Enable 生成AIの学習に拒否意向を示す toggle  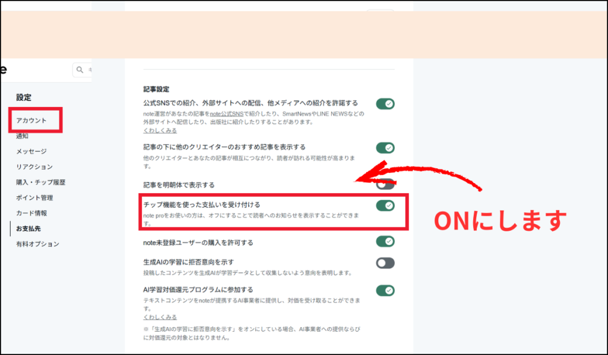coord(385,263)
